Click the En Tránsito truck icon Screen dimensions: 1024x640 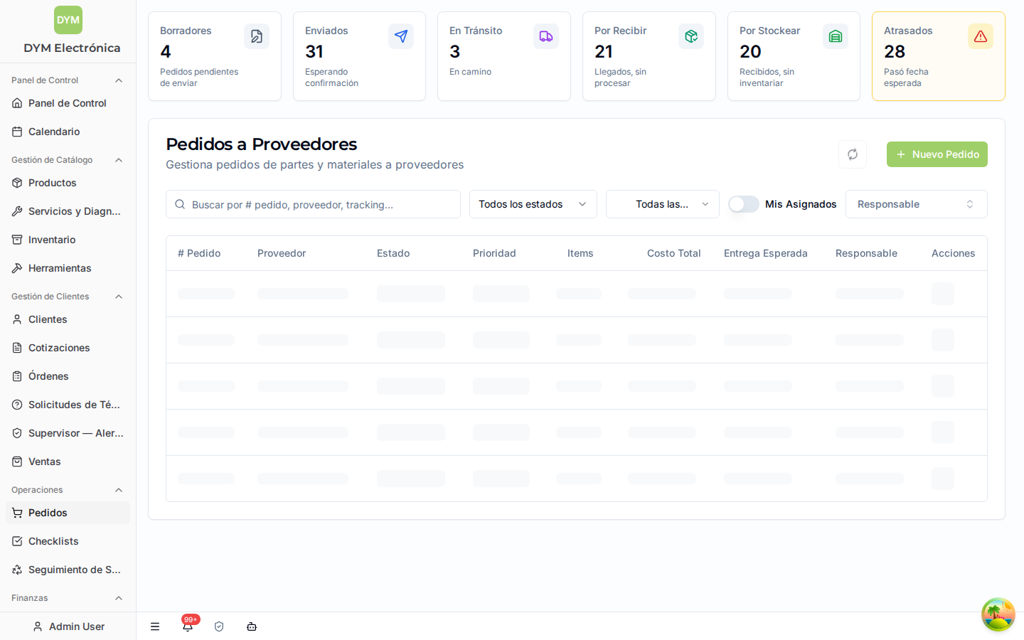point(545,36)
